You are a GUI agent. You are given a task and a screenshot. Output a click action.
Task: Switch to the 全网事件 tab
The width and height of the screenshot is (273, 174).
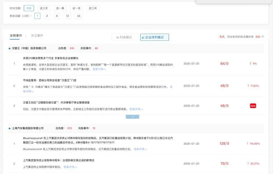click(x=16, y=36)
